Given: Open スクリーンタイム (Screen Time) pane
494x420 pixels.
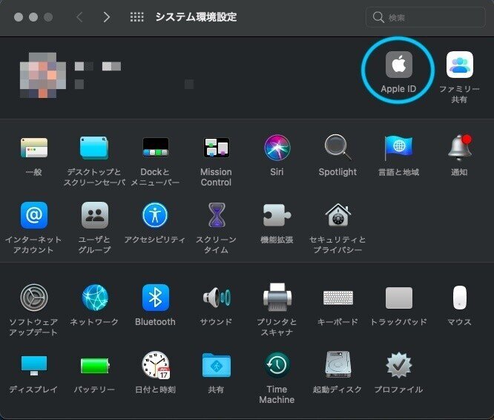Looking at the screenshot, I should pos(217,215).
